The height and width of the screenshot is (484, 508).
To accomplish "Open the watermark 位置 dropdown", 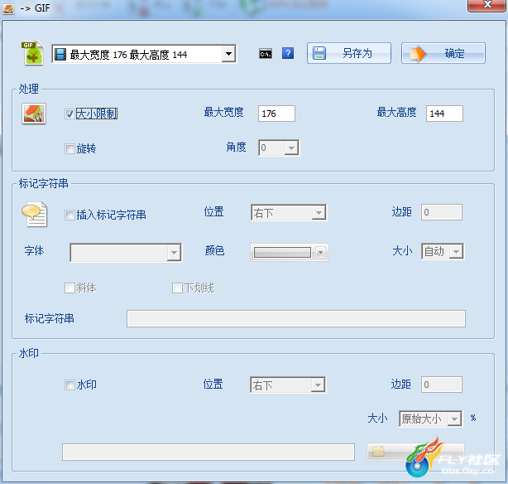I will [x=288, y=385].
